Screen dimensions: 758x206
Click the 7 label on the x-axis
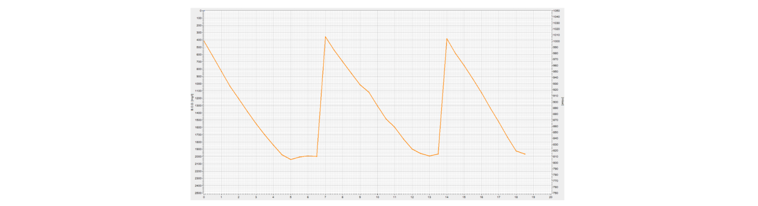point(325,197)
